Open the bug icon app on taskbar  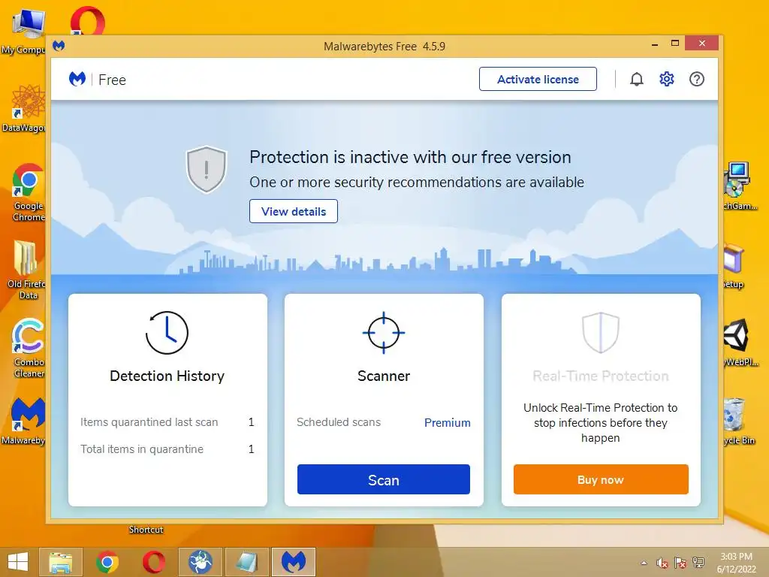(200, 562)
